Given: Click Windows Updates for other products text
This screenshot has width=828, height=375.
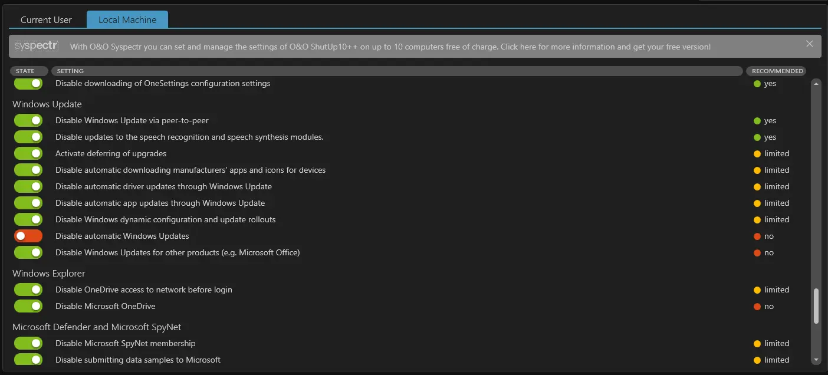Looking at the screenshot, I should click(178, 252).
